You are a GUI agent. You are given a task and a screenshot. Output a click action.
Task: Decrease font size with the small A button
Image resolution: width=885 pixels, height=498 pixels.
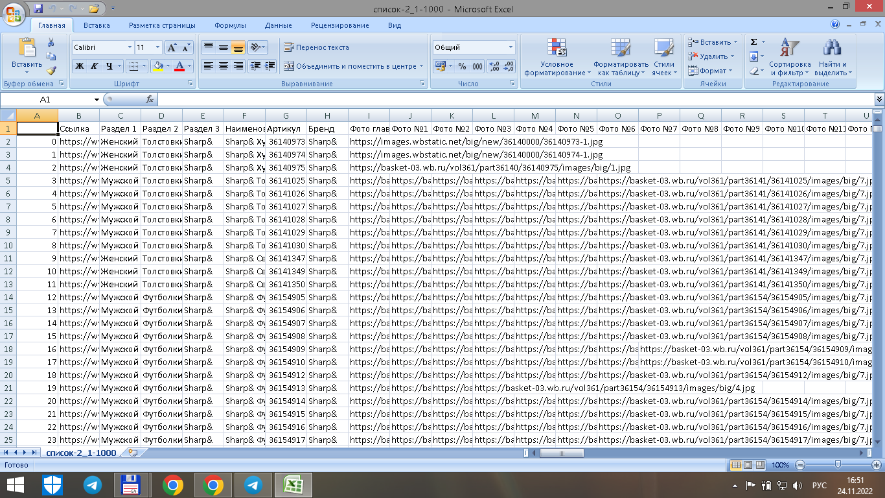[x=186, y=47]
